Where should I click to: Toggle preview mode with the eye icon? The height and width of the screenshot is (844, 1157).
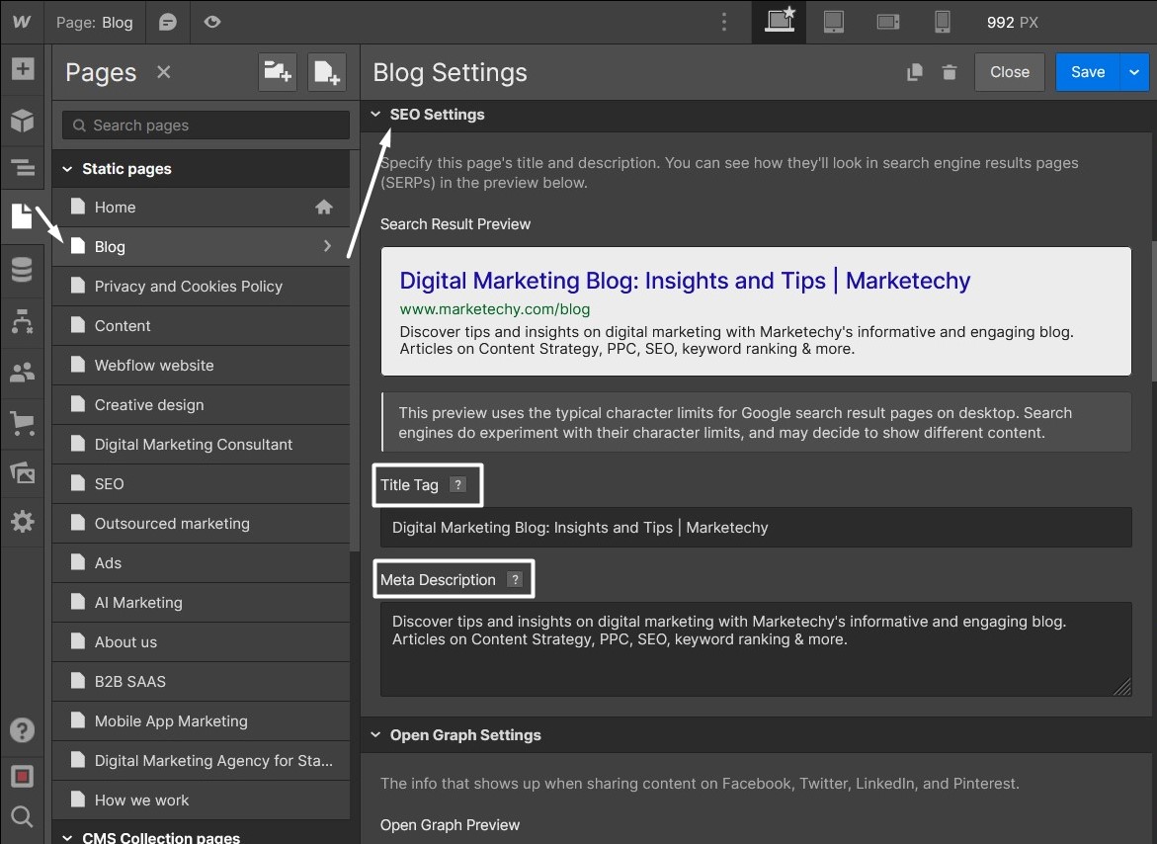coord(211,22)
